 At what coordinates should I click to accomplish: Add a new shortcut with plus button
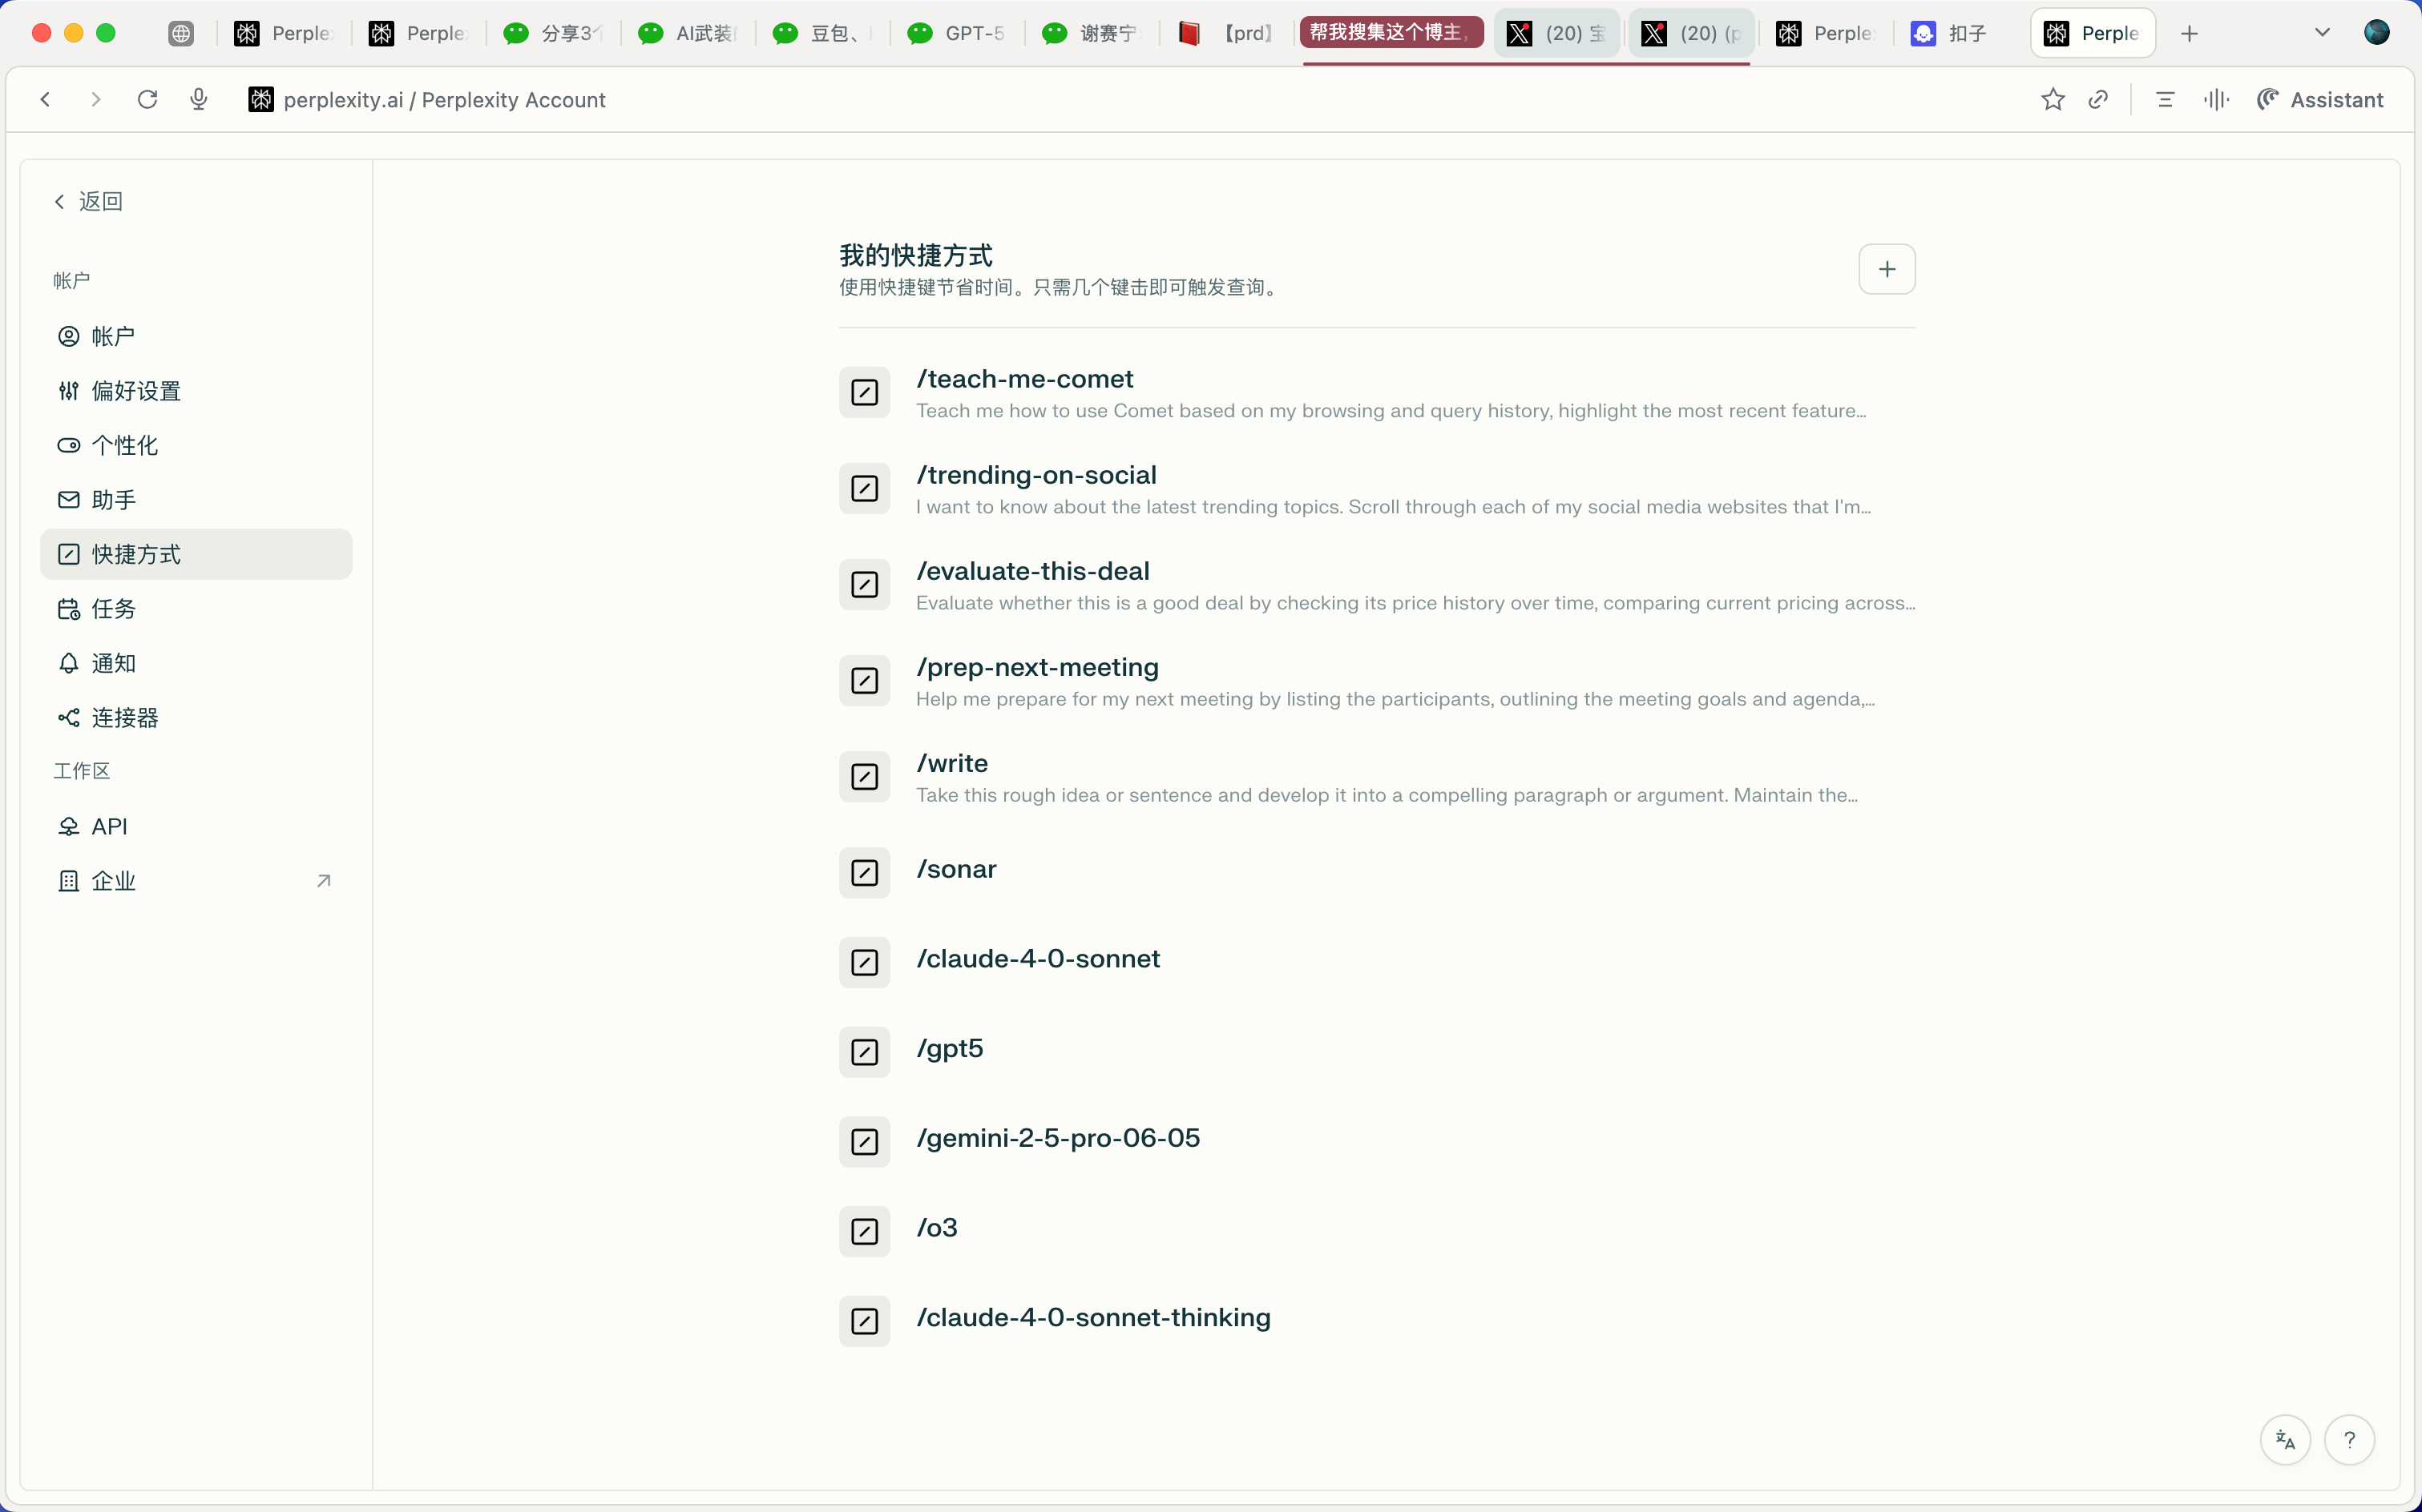click(1887, 269)
